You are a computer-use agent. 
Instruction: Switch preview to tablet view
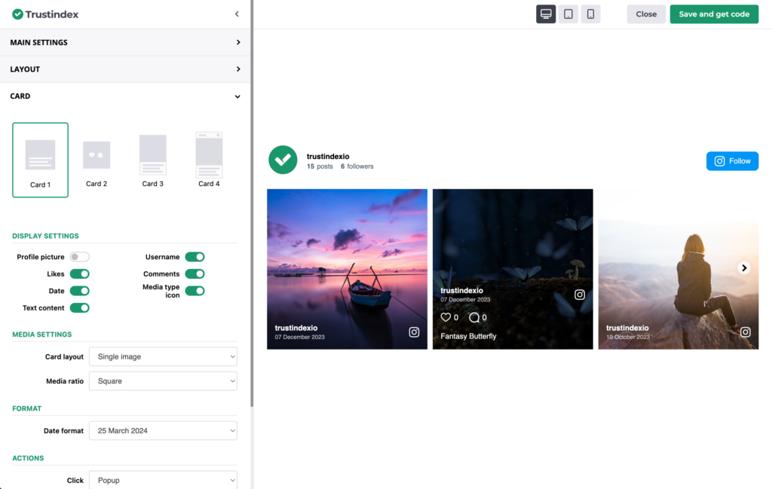[568, 14]
